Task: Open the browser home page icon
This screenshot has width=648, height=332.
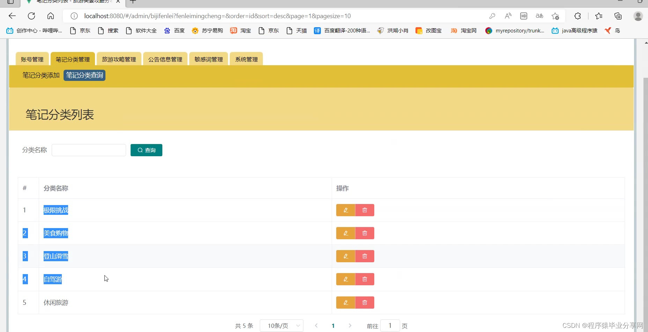Action: click(51, 16)
